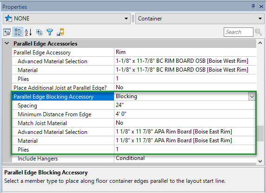
Task: Open the Blocking value dropdown arrow
Action: 252,97
